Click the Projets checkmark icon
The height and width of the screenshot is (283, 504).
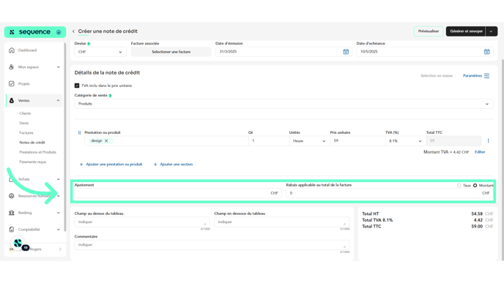point(12,84)
